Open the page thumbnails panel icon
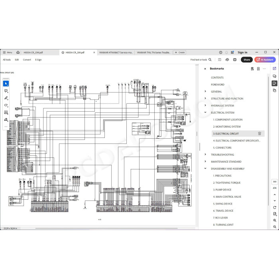Screen dimensions: 279x279 pos(275,90)
